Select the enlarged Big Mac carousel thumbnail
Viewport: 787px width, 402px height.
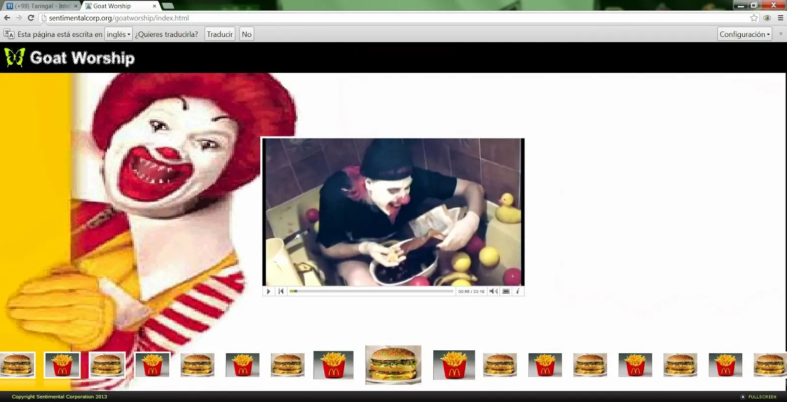tap(393, 365)
